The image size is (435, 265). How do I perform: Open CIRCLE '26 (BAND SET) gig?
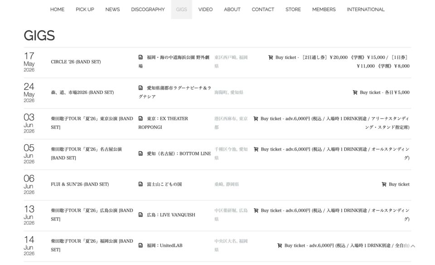point(76,62)
